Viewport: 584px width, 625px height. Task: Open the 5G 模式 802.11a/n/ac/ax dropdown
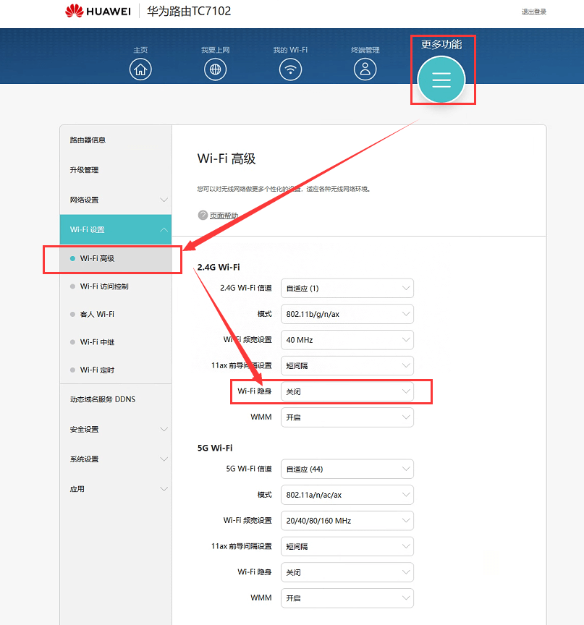(347, 495)
